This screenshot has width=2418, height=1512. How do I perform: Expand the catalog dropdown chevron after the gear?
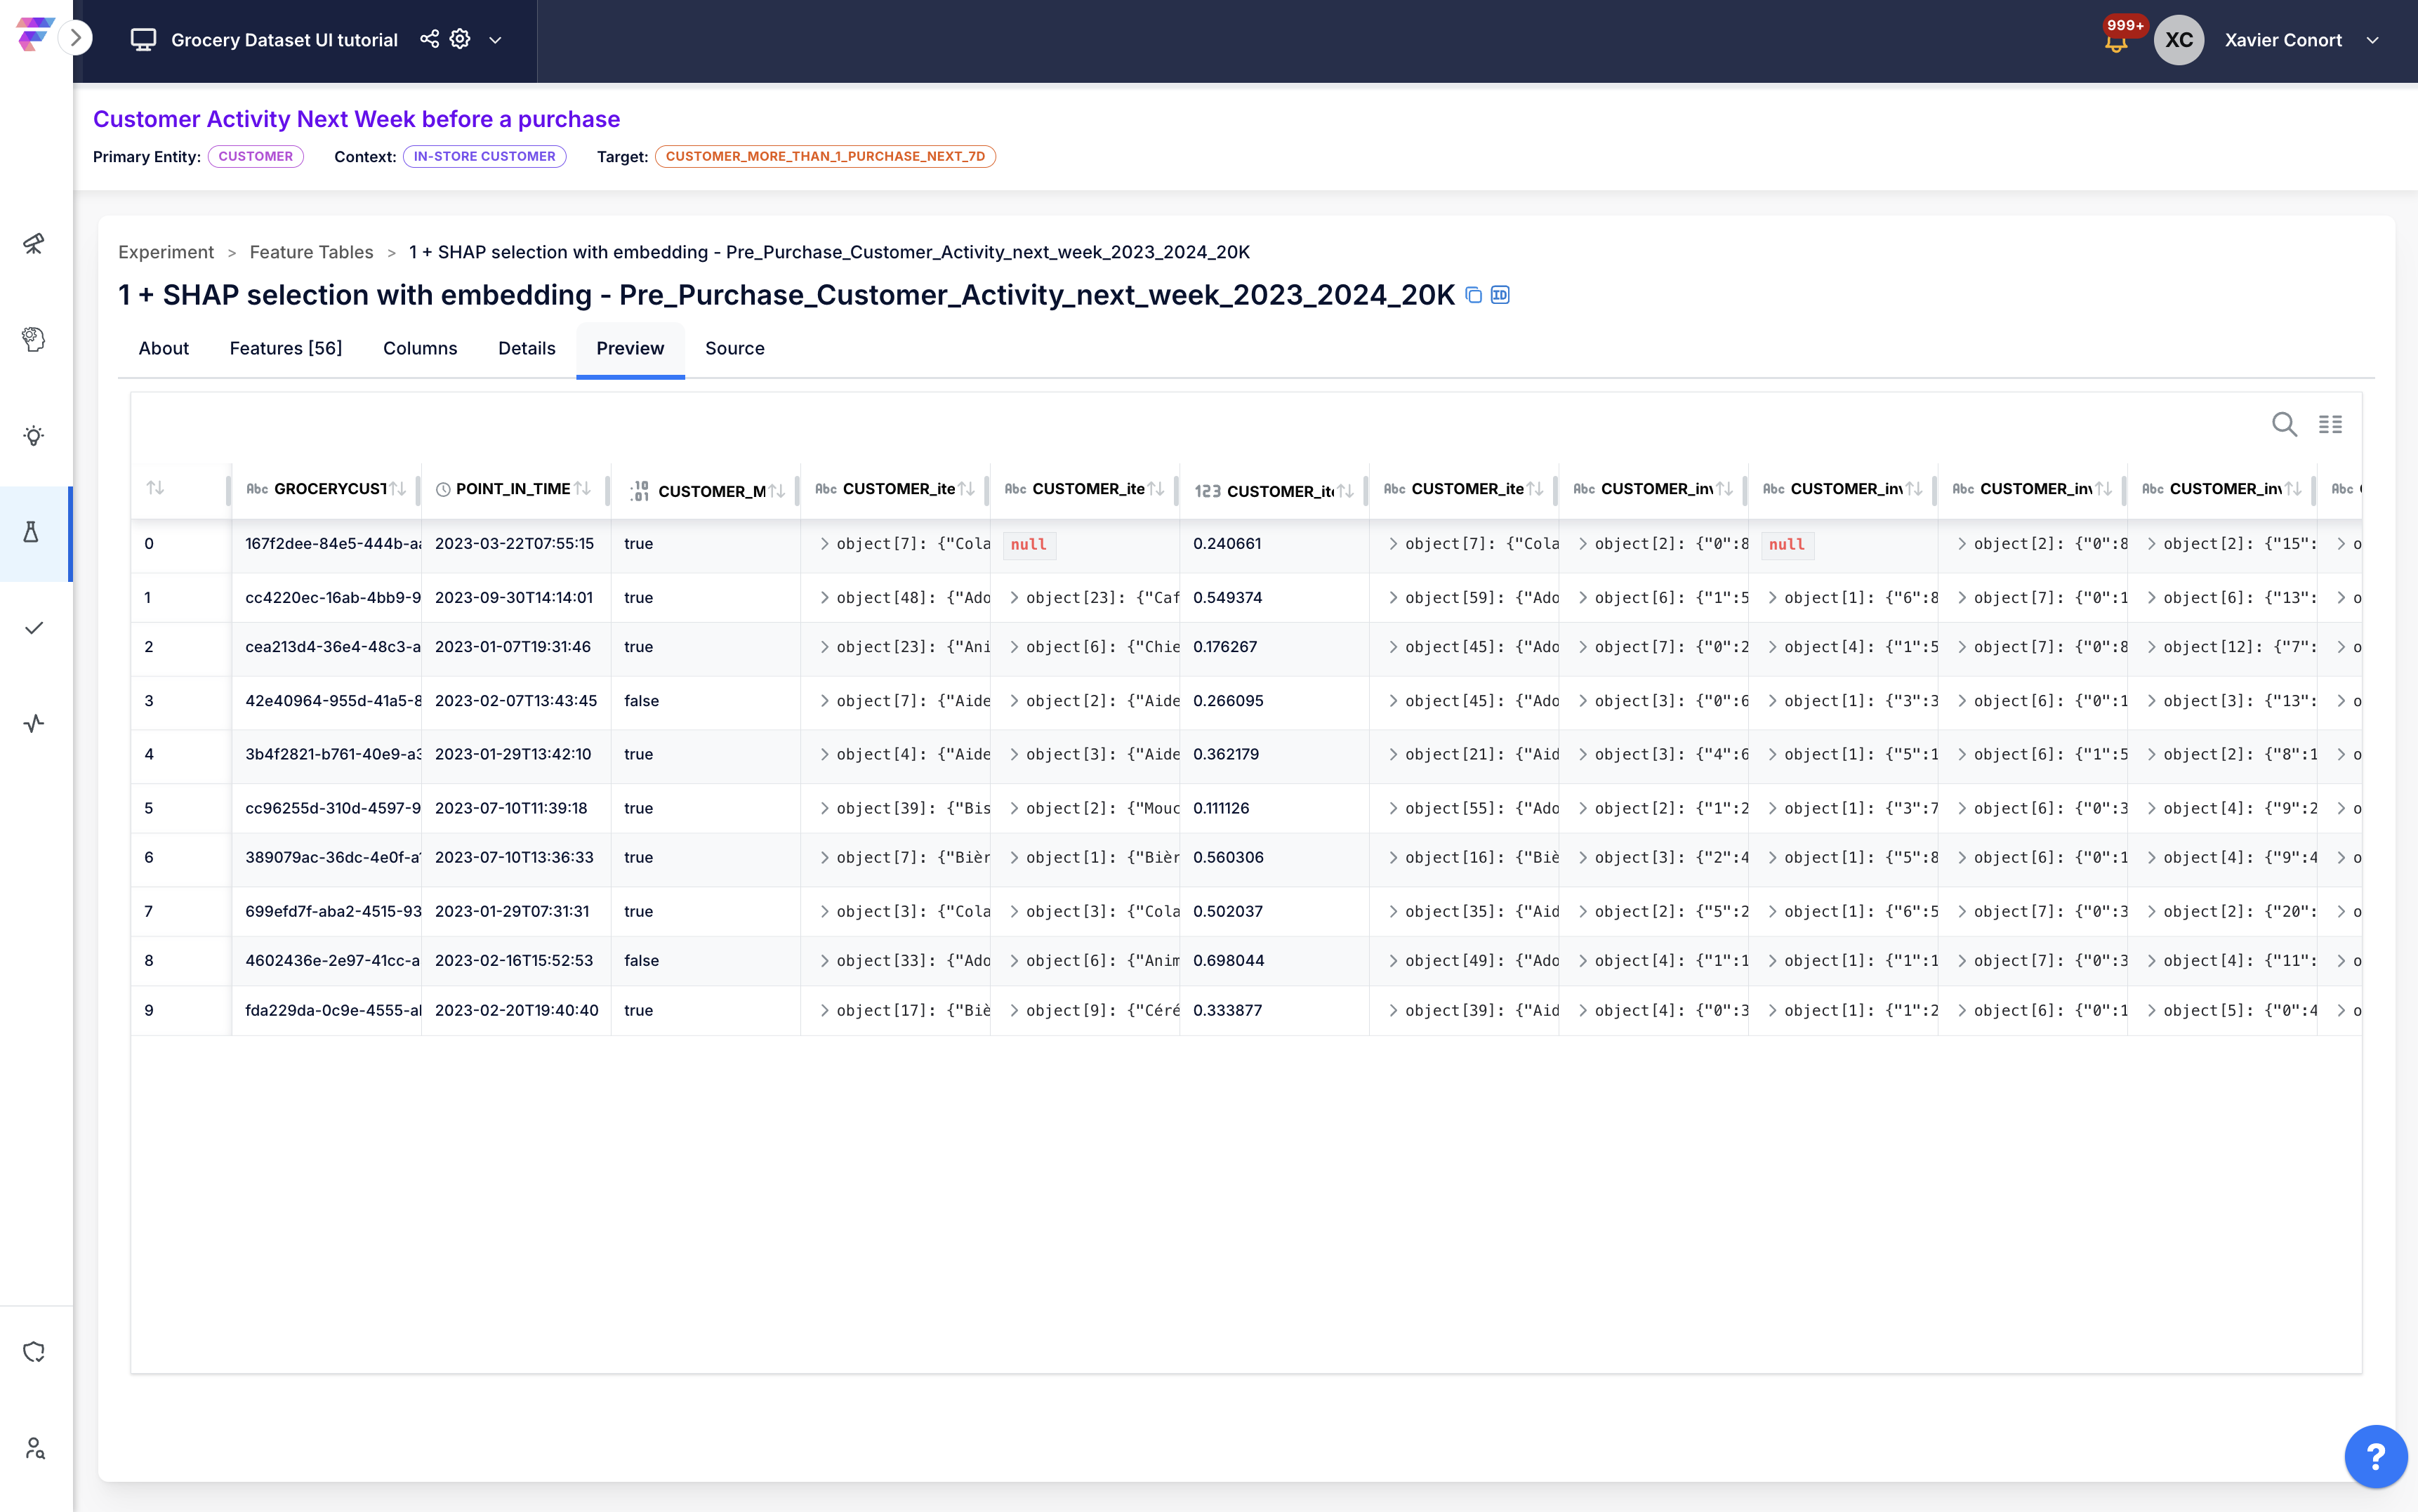tap(495, 40)
